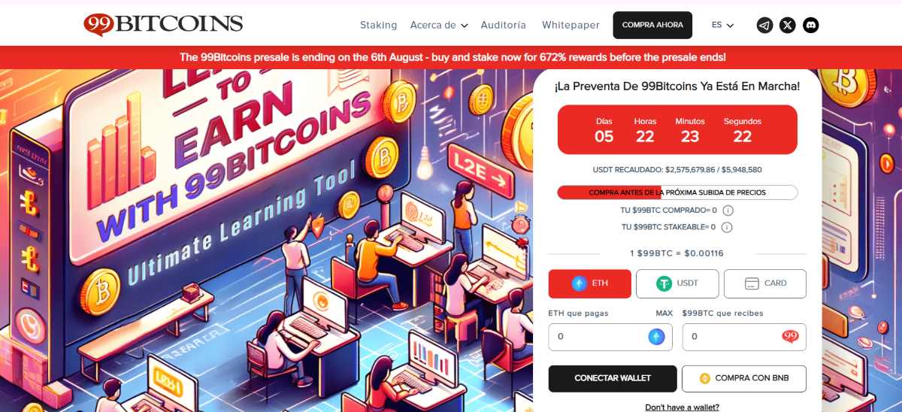This screenshot has width=902, height=412.
Task: Select ETH as payment currency
Action: pos(590,283)
